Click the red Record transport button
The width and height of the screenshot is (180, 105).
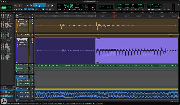142,10
